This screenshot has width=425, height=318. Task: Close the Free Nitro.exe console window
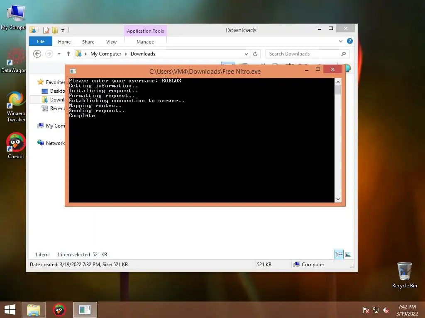click(333, 70)
